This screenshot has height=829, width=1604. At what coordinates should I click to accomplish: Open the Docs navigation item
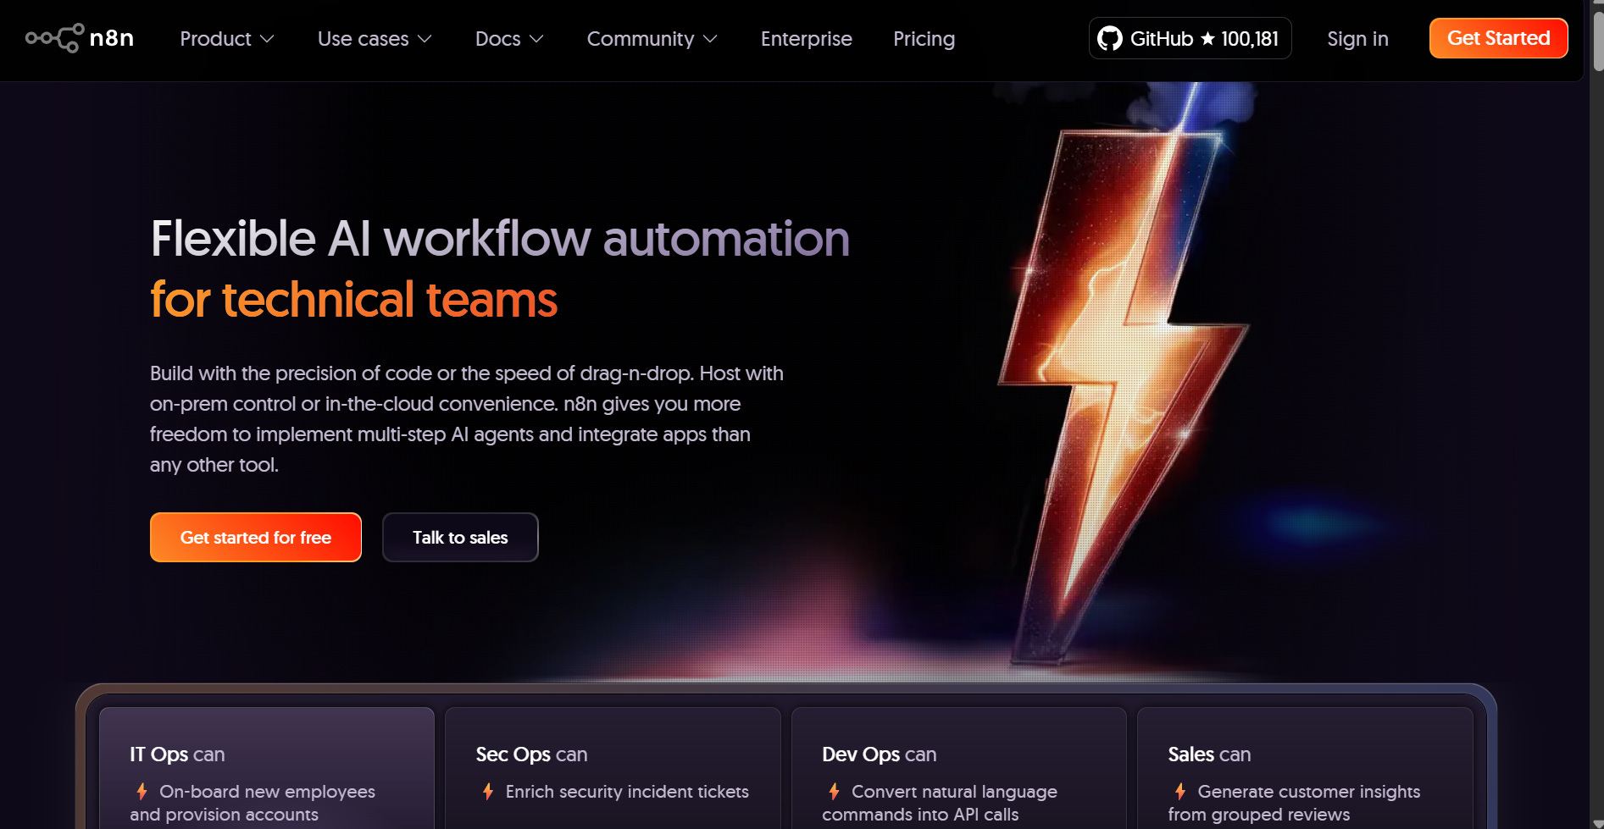click(509, 39)
